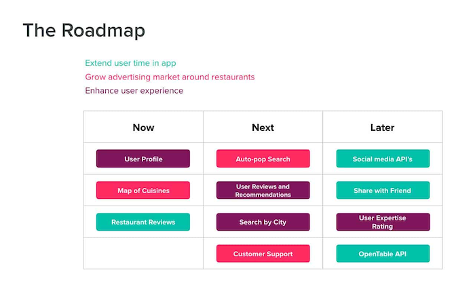Pick the User Expertise Rating card
Screen dimensions: 475x289
(x=383, y=222)
